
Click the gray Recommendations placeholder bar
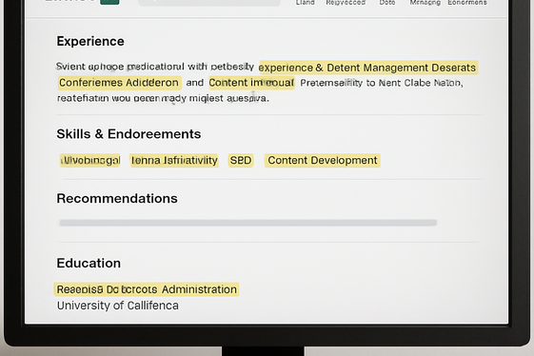(248, 223)
